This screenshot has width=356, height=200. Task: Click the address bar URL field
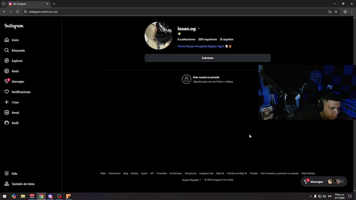pos(175,12)
